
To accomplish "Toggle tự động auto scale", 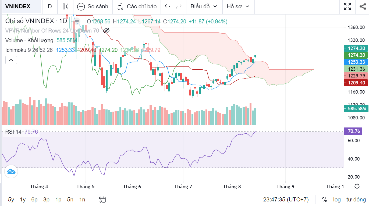I will click(356, 200).
